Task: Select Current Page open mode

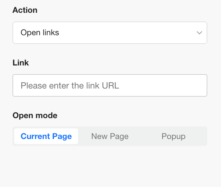Action: [46, 136]
